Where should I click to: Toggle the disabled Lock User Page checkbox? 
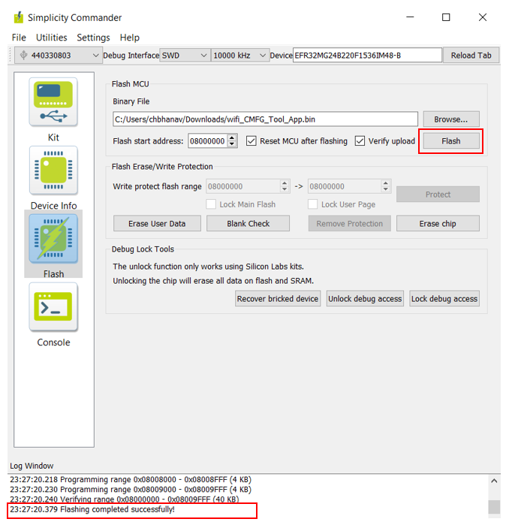tap(313, 204)
